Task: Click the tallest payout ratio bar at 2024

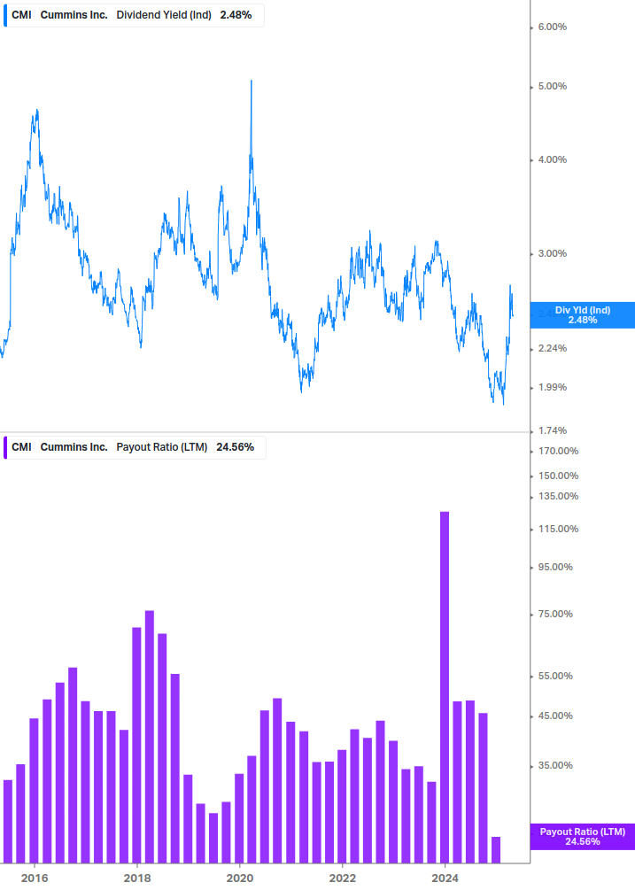Action: (x=445, y=687)
